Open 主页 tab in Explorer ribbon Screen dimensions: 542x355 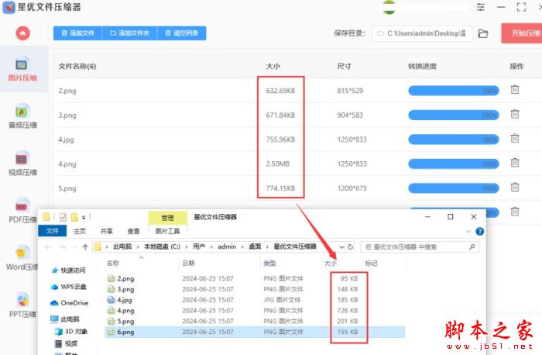pyautogui.click(x=80, y=231)
